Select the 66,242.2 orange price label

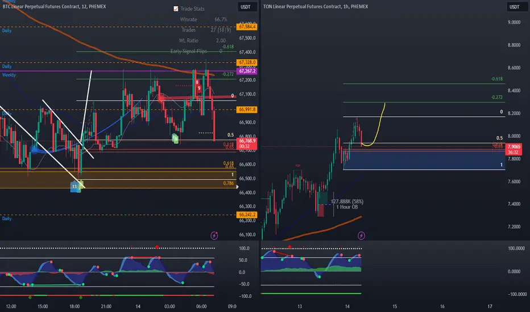coord(247,215)
